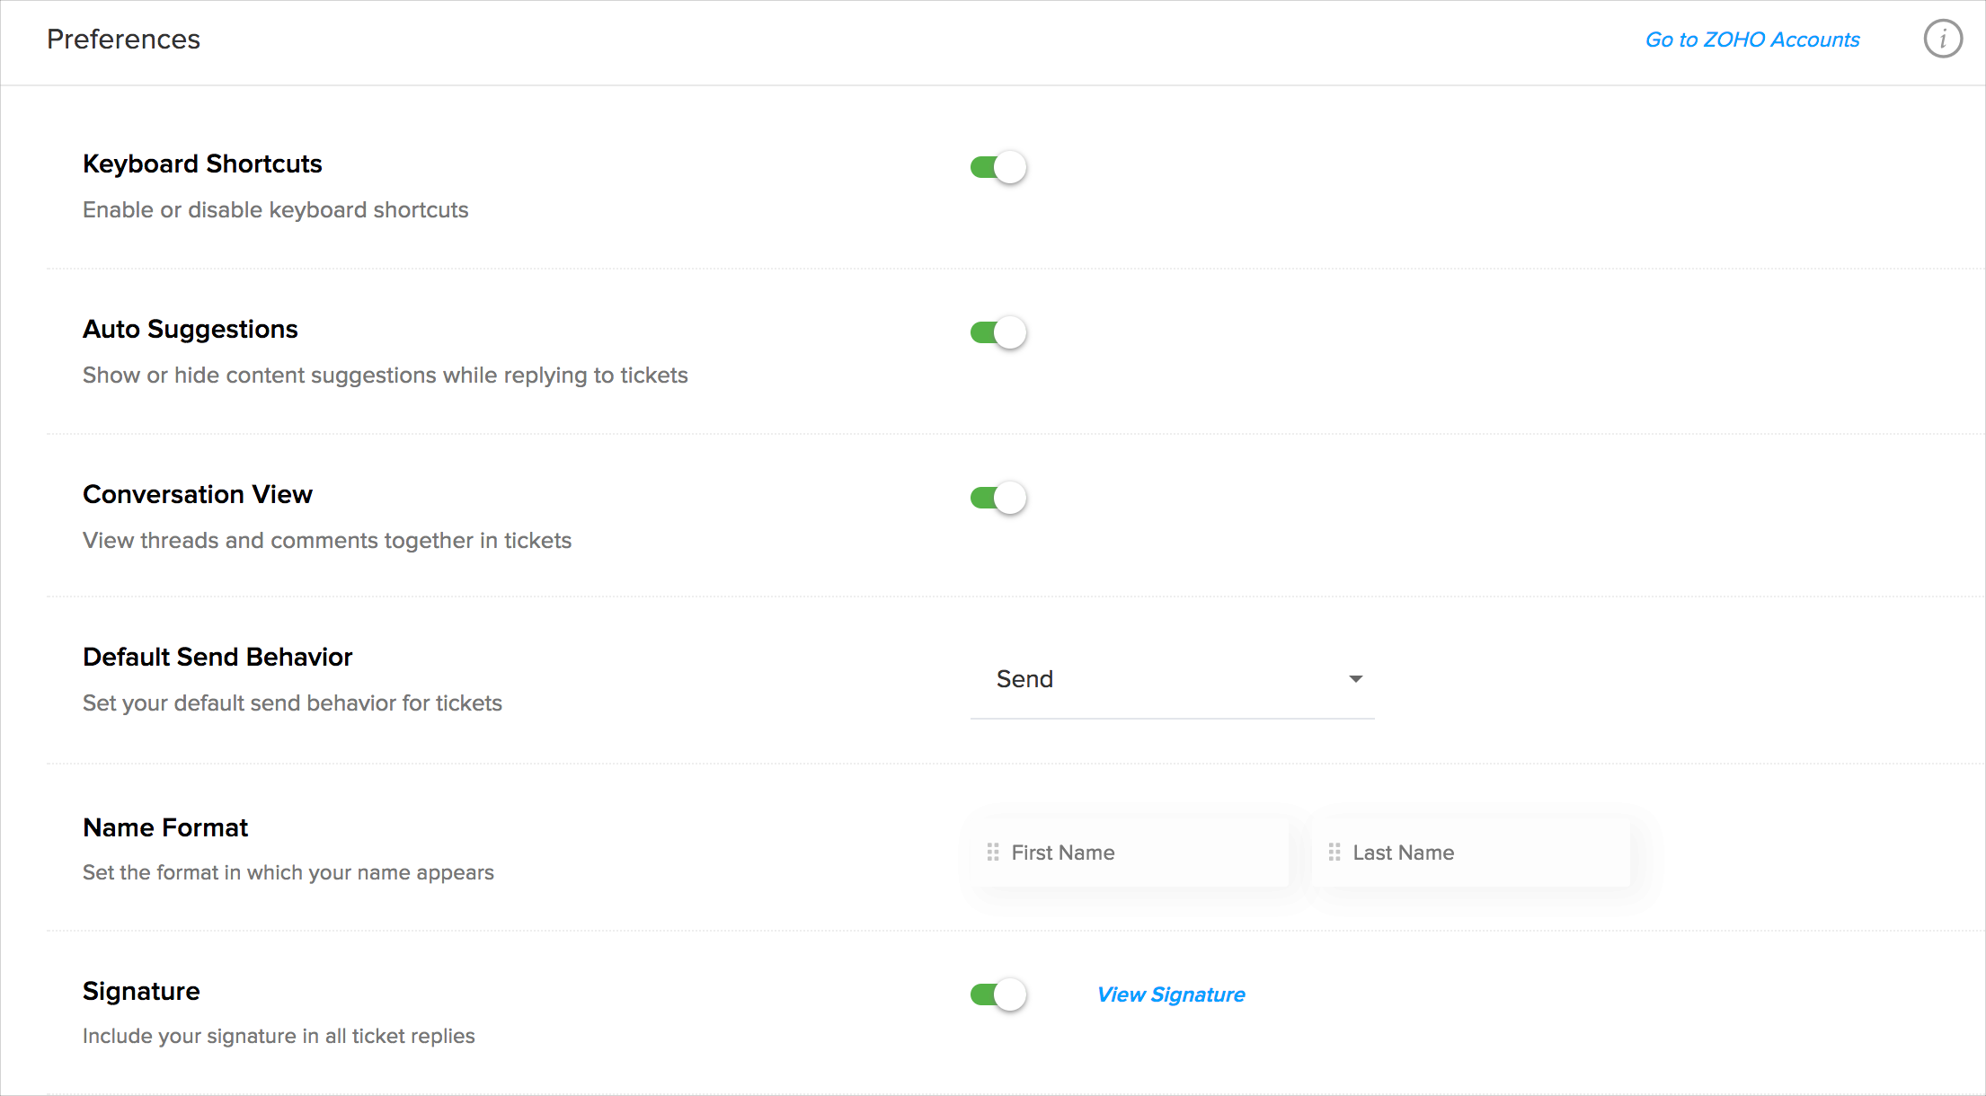
Task: Open Go to ZOHO Accounts link
Action: (1751, 40)
